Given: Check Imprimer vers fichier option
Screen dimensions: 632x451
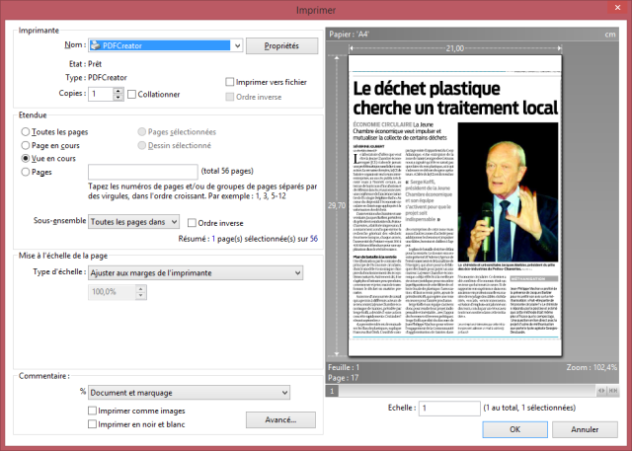Looking at the screenshot, I should point(230,82).
